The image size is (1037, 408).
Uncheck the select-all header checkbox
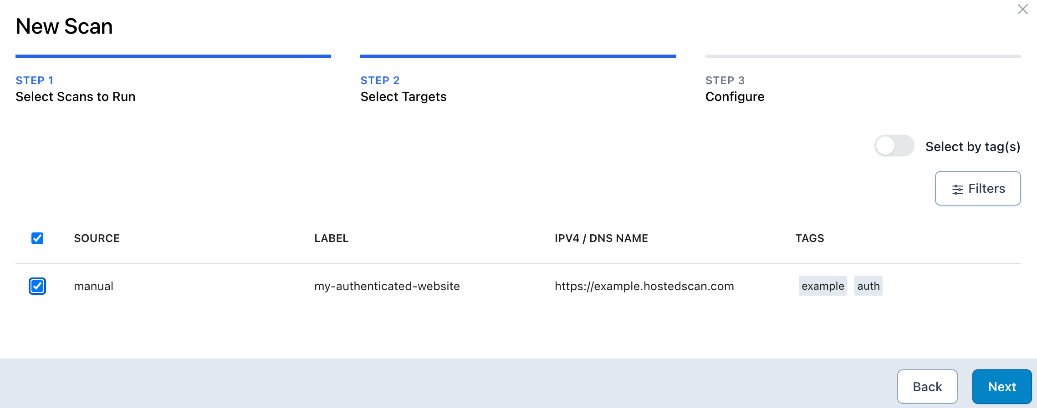(37, 238)
